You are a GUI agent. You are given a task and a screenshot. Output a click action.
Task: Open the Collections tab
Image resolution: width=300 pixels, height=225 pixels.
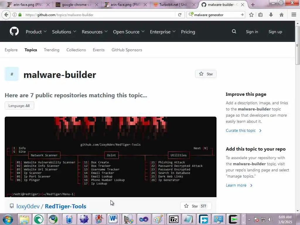76,50
